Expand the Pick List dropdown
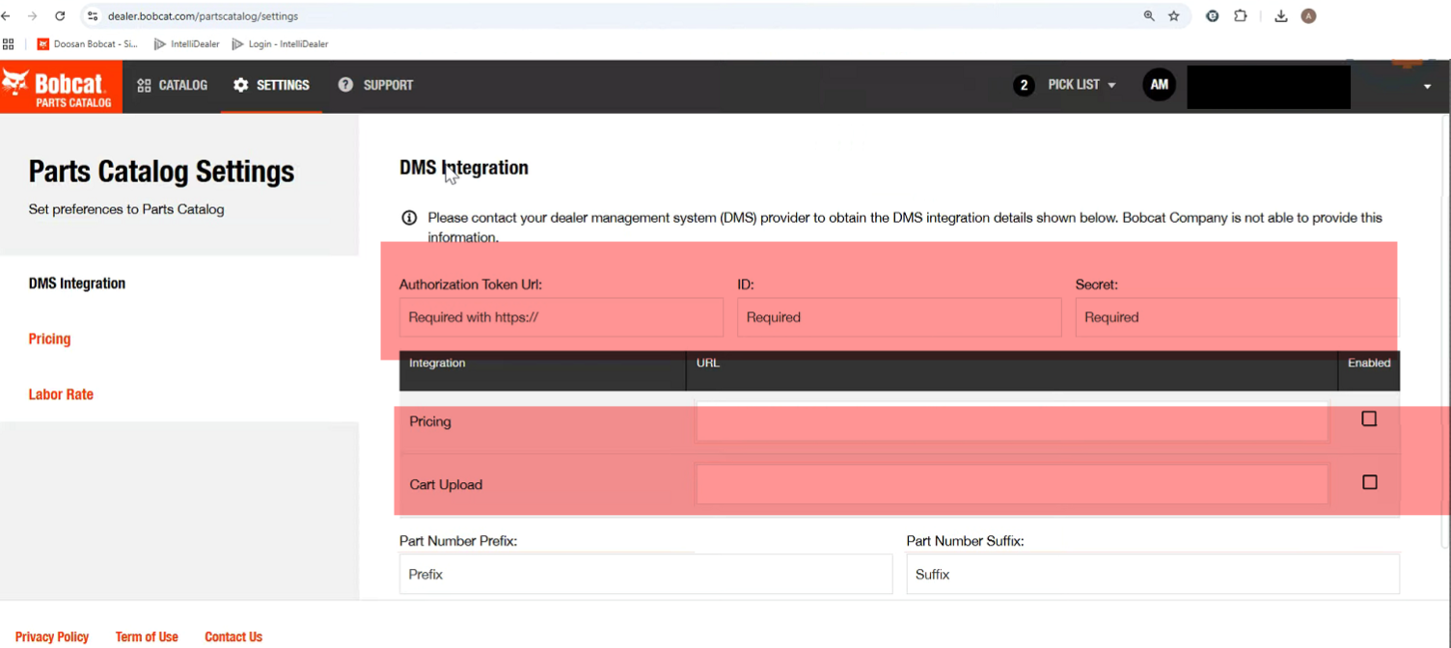The width and height of the screenshot is (1451, 648). [1081, 85]
